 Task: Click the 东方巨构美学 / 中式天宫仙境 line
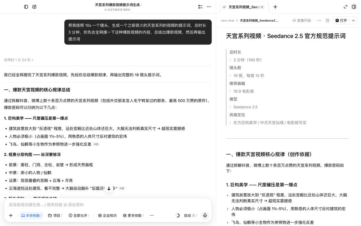tap(270, 122)
